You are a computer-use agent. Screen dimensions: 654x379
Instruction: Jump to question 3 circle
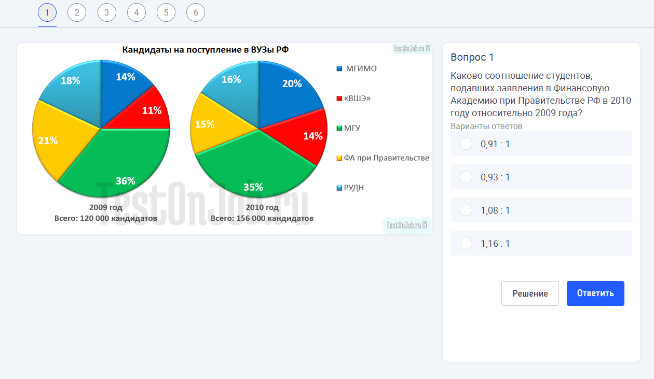point(106,13)
